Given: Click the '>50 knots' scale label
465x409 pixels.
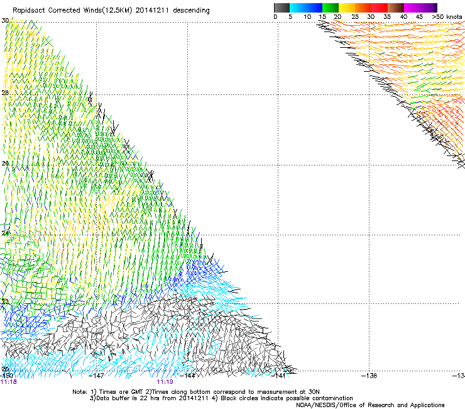Looking at the screenshot, I should [x=447, y=17].
